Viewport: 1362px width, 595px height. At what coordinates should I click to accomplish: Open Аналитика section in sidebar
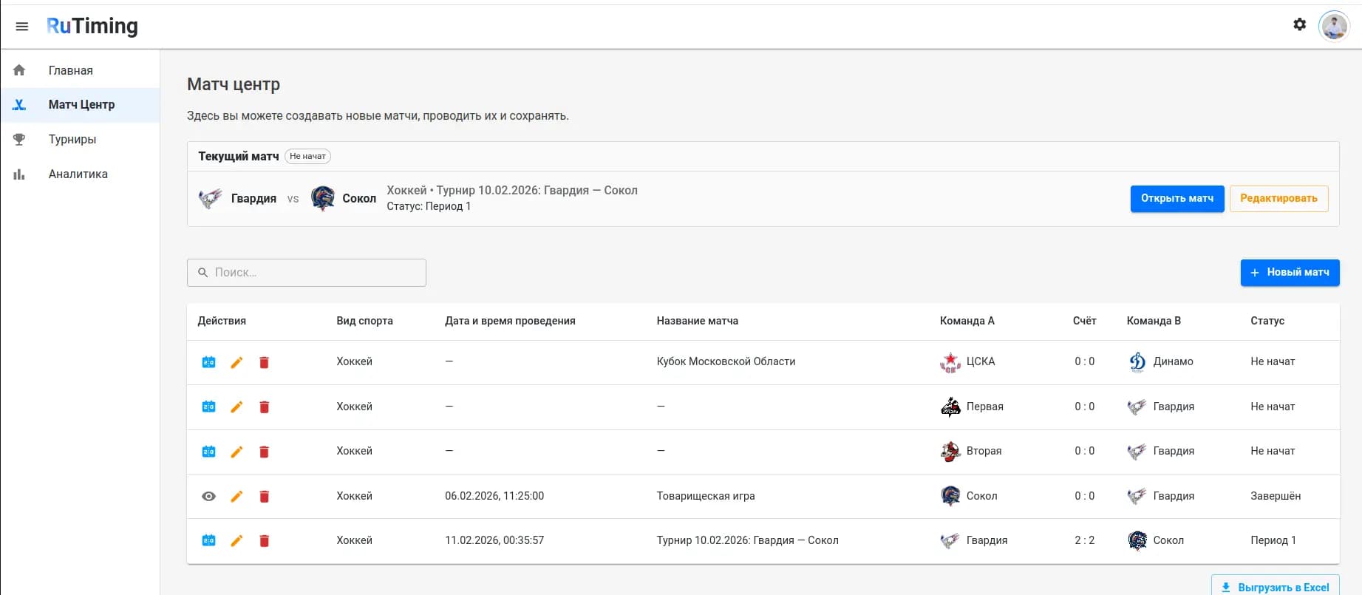78,174
